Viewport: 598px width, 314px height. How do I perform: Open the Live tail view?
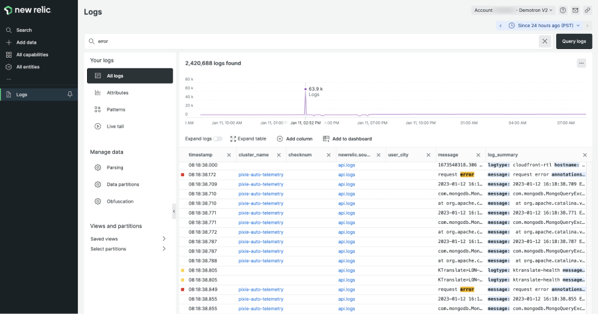(116, 126)
